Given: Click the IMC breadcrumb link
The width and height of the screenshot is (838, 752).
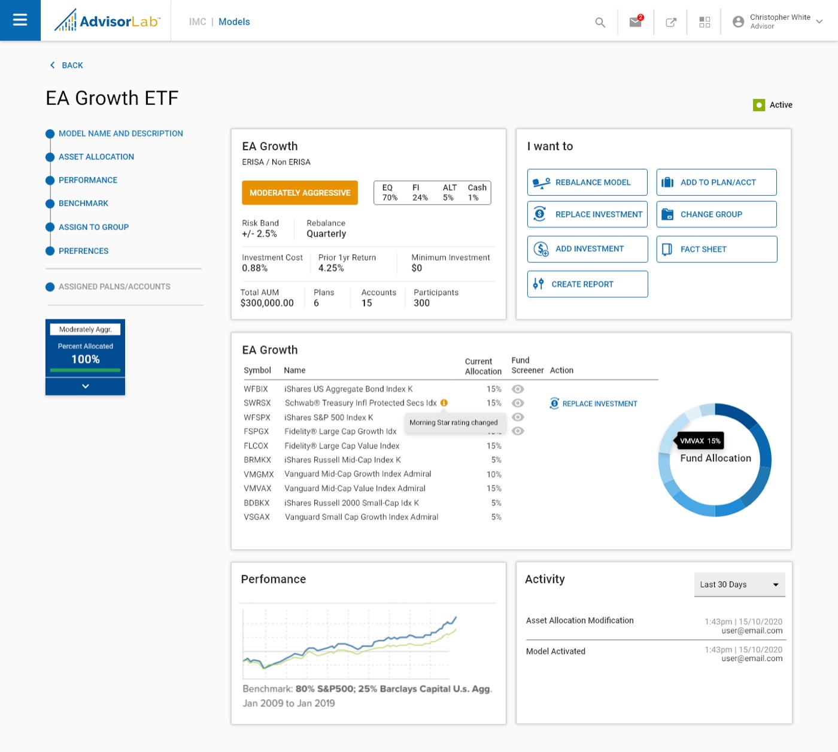Looking at the screenshot, I should pos(198,22).
